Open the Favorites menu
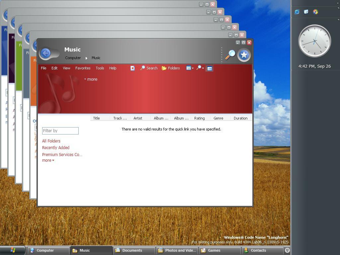The height and width of the screenshot is (255, 340). [83, 68]
